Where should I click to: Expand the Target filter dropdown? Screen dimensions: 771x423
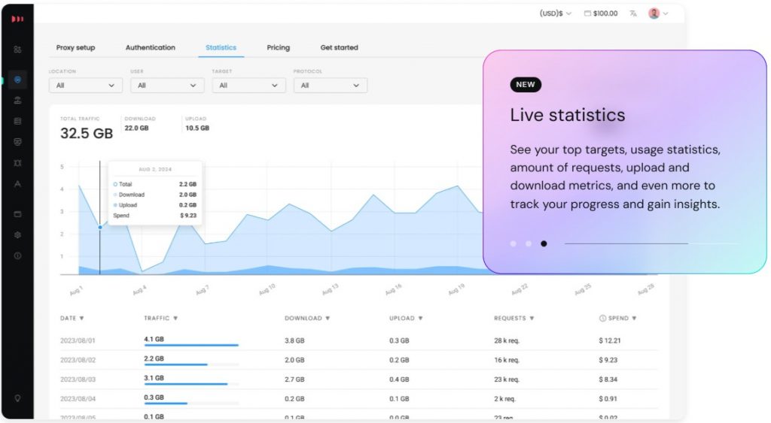click(x=248, y=86)
